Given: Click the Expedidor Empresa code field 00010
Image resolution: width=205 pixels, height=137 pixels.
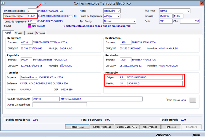Looking at the screenshot, I should tap(27, 60).
